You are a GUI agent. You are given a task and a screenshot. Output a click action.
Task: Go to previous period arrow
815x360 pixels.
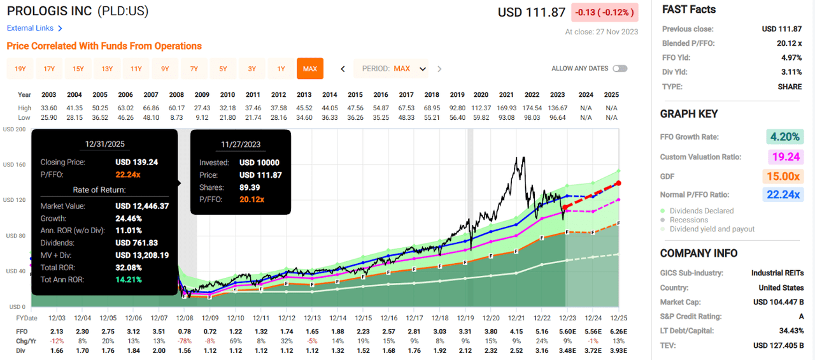(x=343, y=69)
